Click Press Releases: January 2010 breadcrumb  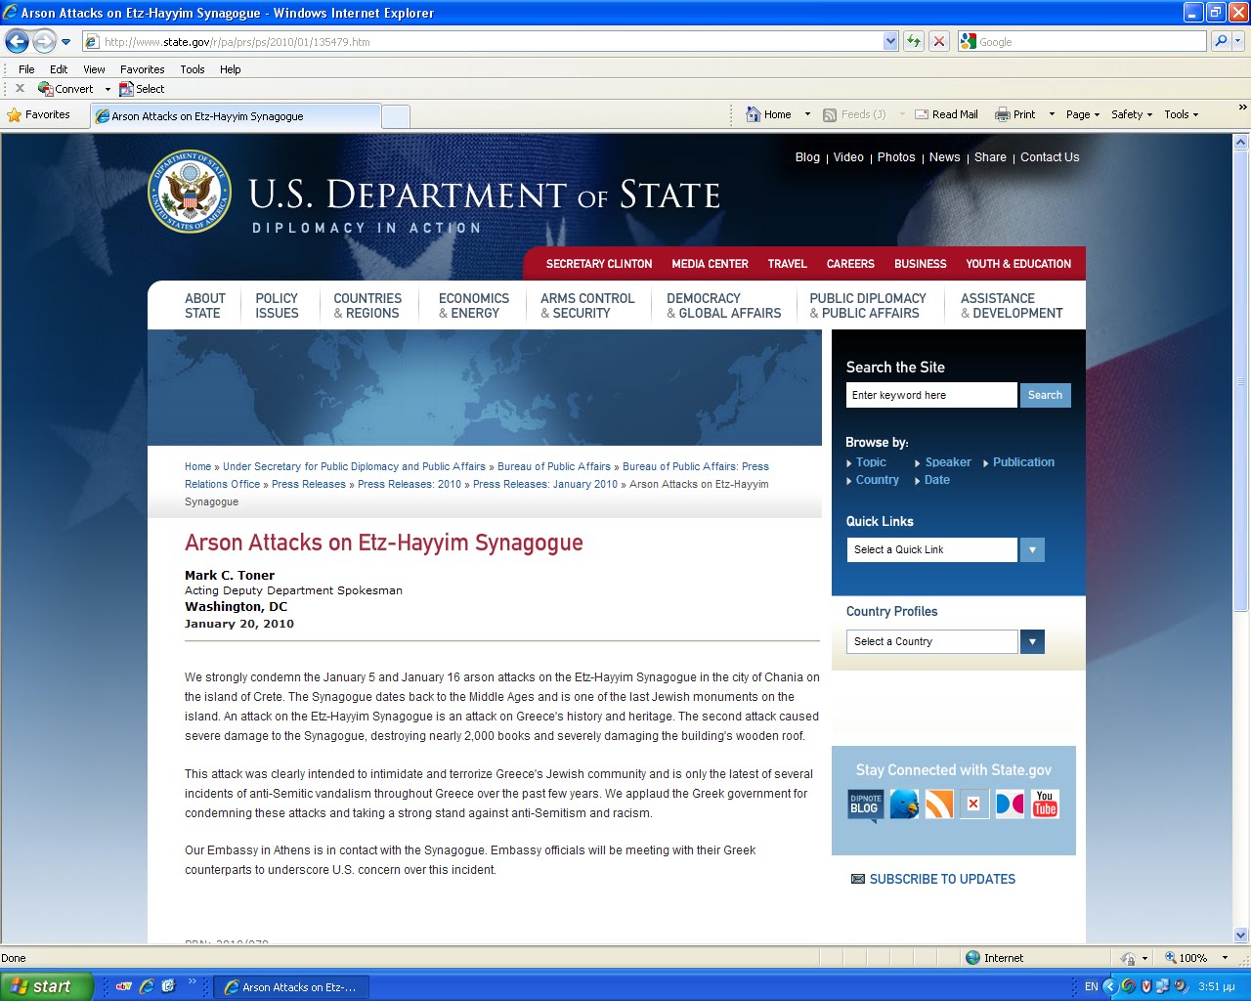click(x=545, y=484)
